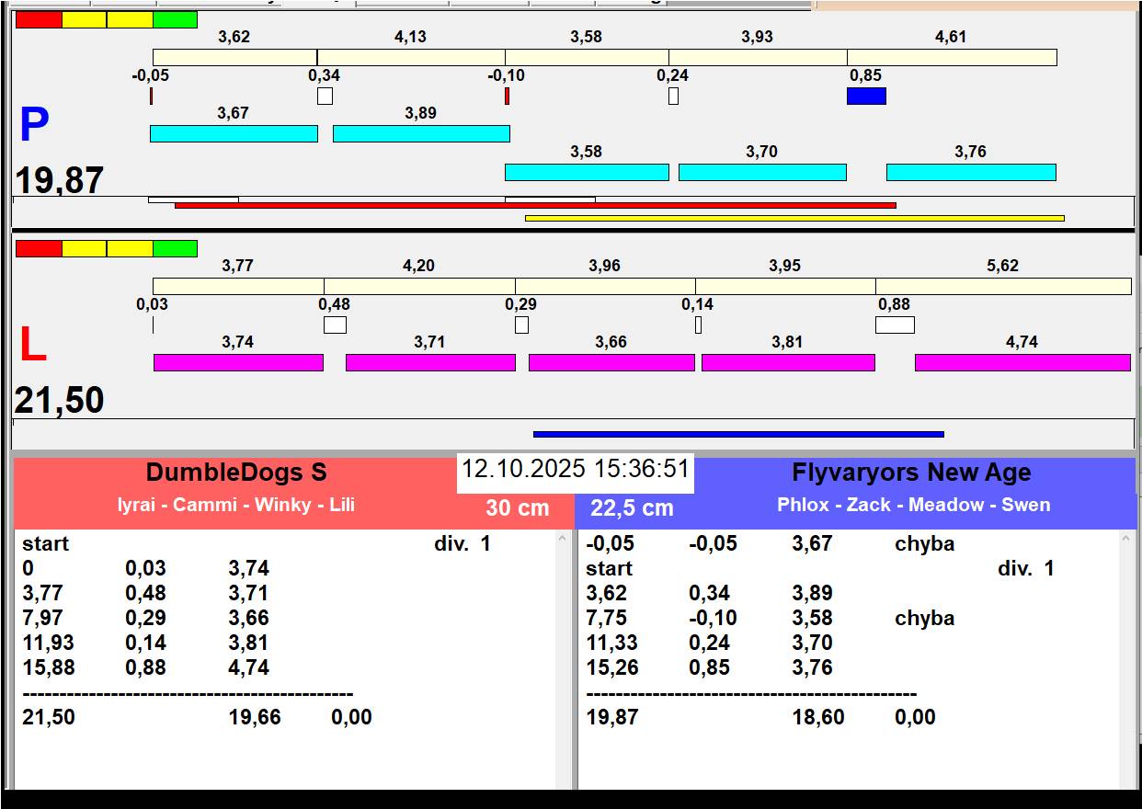Click the 19,66 value in DumbleDogs totals row
Viewport: 1142px width, 809px height.
point(255,717)
